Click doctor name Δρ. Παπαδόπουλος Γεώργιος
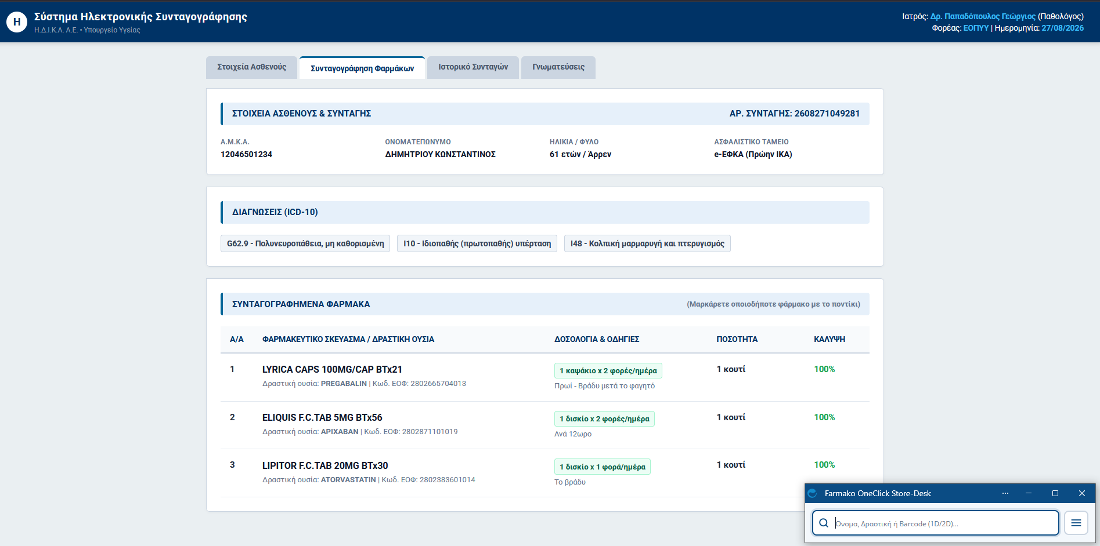 (x=983, y=16)
